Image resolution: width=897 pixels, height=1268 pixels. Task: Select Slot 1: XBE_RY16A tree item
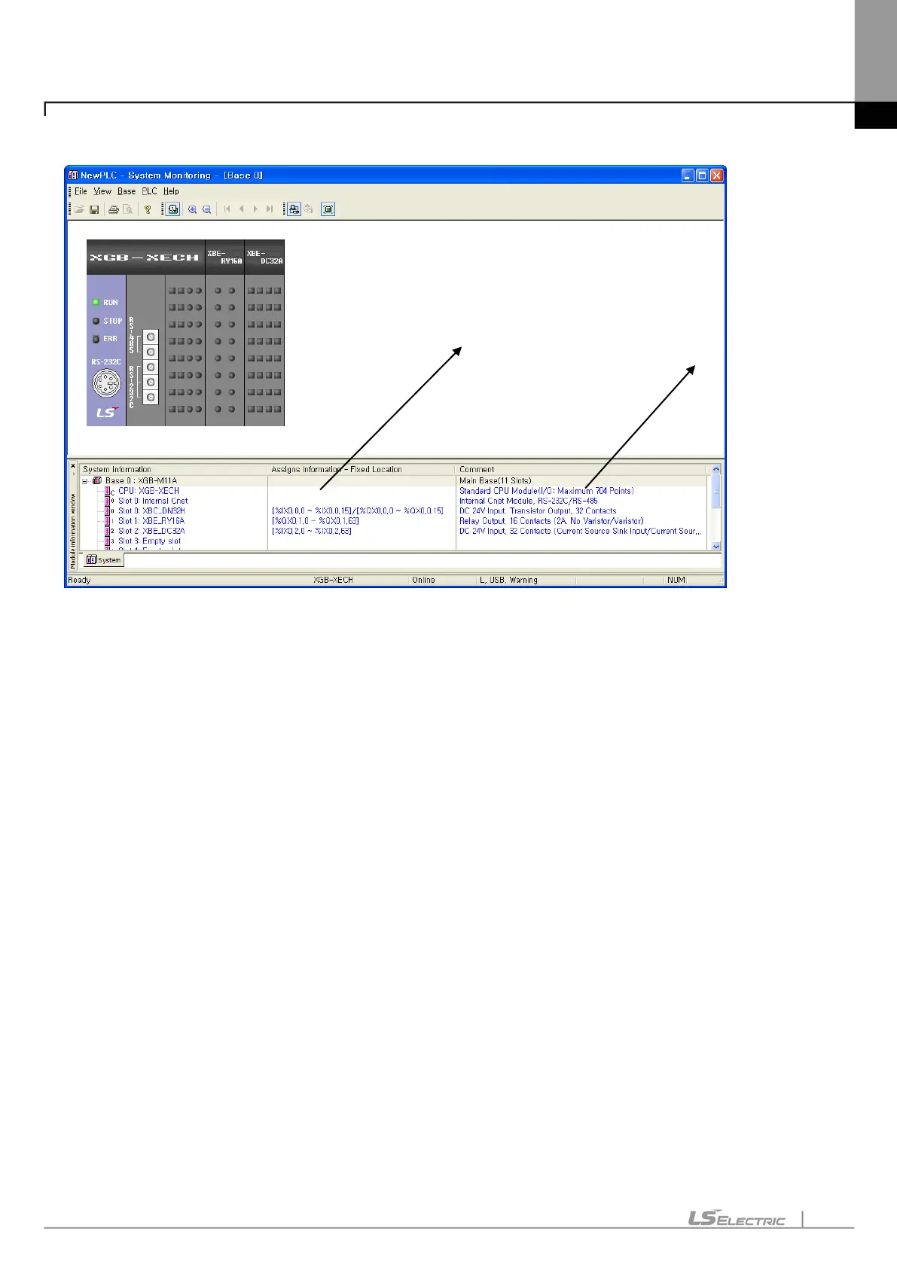click(x=151, y=521)
